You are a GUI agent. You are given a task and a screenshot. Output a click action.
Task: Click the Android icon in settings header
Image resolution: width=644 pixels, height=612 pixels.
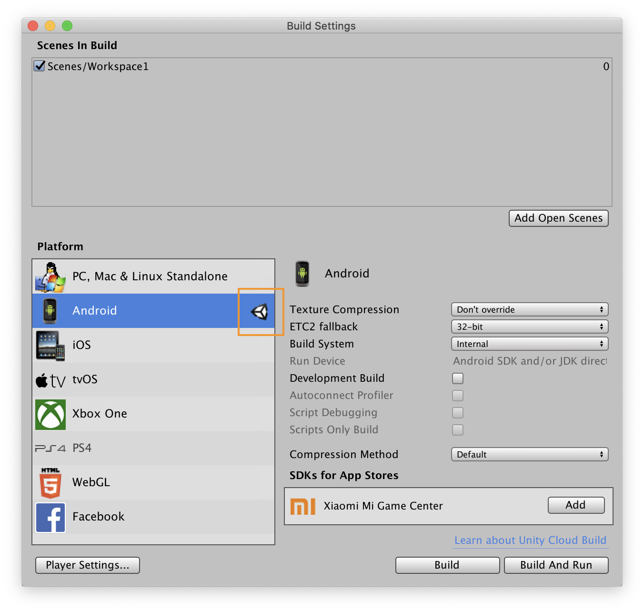coord(302,274)
